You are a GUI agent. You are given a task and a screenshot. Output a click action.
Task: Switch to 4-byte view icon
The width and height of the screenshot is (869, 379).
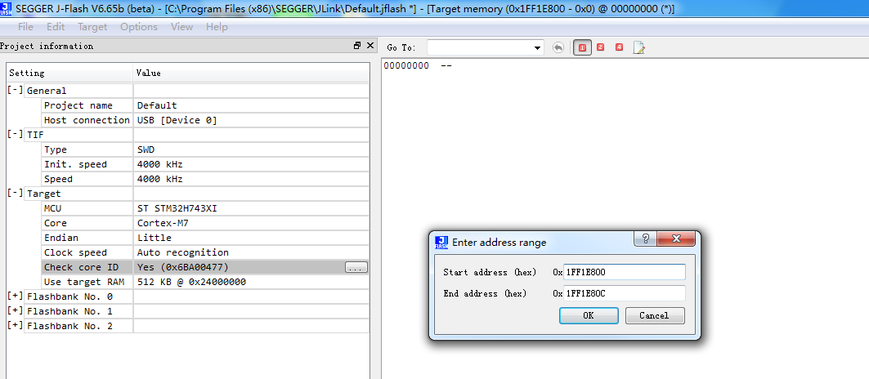619,47
